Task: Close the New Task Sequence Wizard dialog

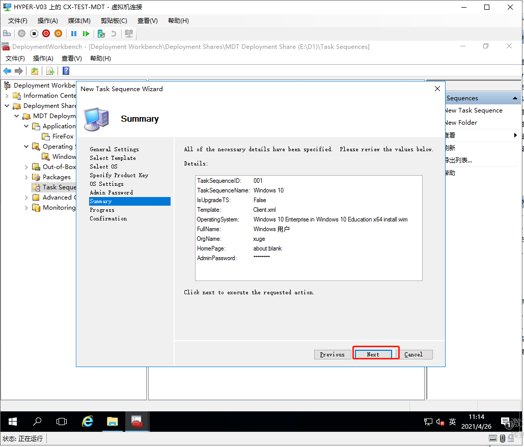Action: tap(437, 89)
